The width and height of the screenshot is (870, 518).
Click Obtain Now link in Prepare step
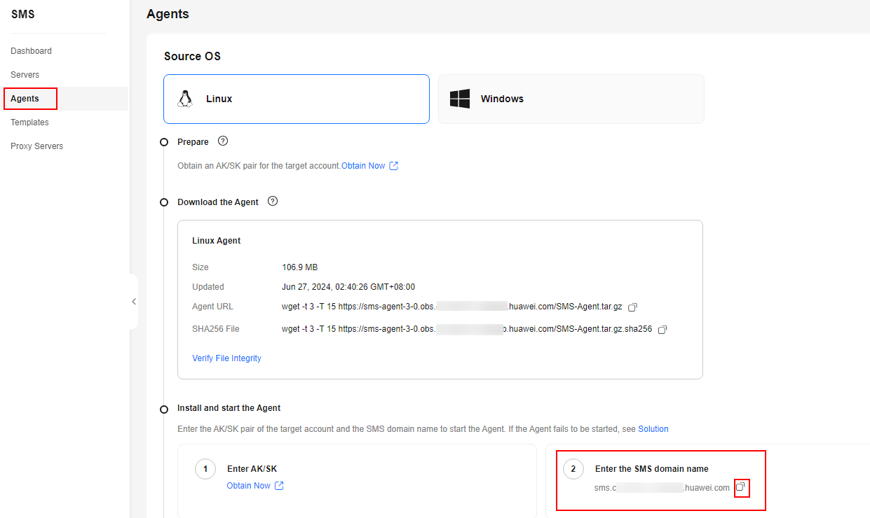(363, 166)
